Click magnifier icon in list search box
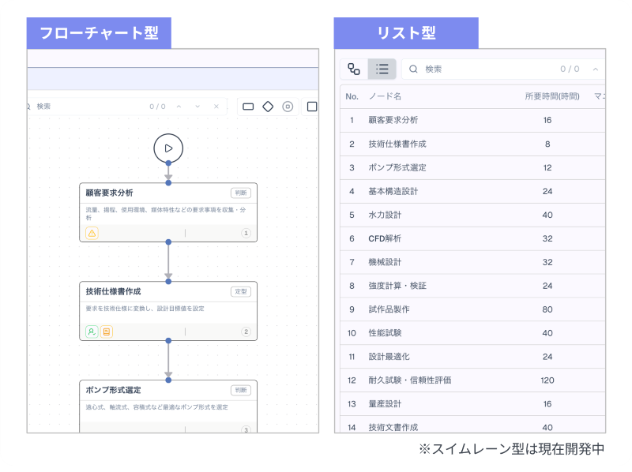The width and height of the screenshot is (632, 472). click(x=413, y=69)
